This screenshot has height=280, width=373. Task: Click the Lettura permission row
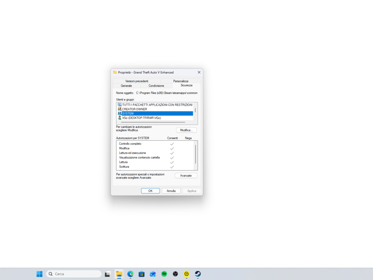[x=155, y=162]
